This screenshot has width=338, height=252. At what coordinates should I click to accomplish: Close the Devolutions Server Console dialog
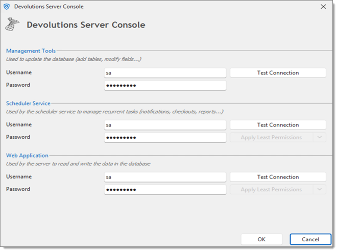(323, 7)
